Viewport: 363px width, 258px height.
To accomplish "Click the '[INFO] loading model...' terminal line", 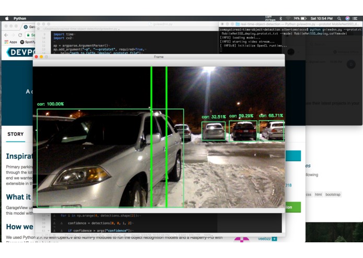I will pyautogui.click(x=240, y=38).
